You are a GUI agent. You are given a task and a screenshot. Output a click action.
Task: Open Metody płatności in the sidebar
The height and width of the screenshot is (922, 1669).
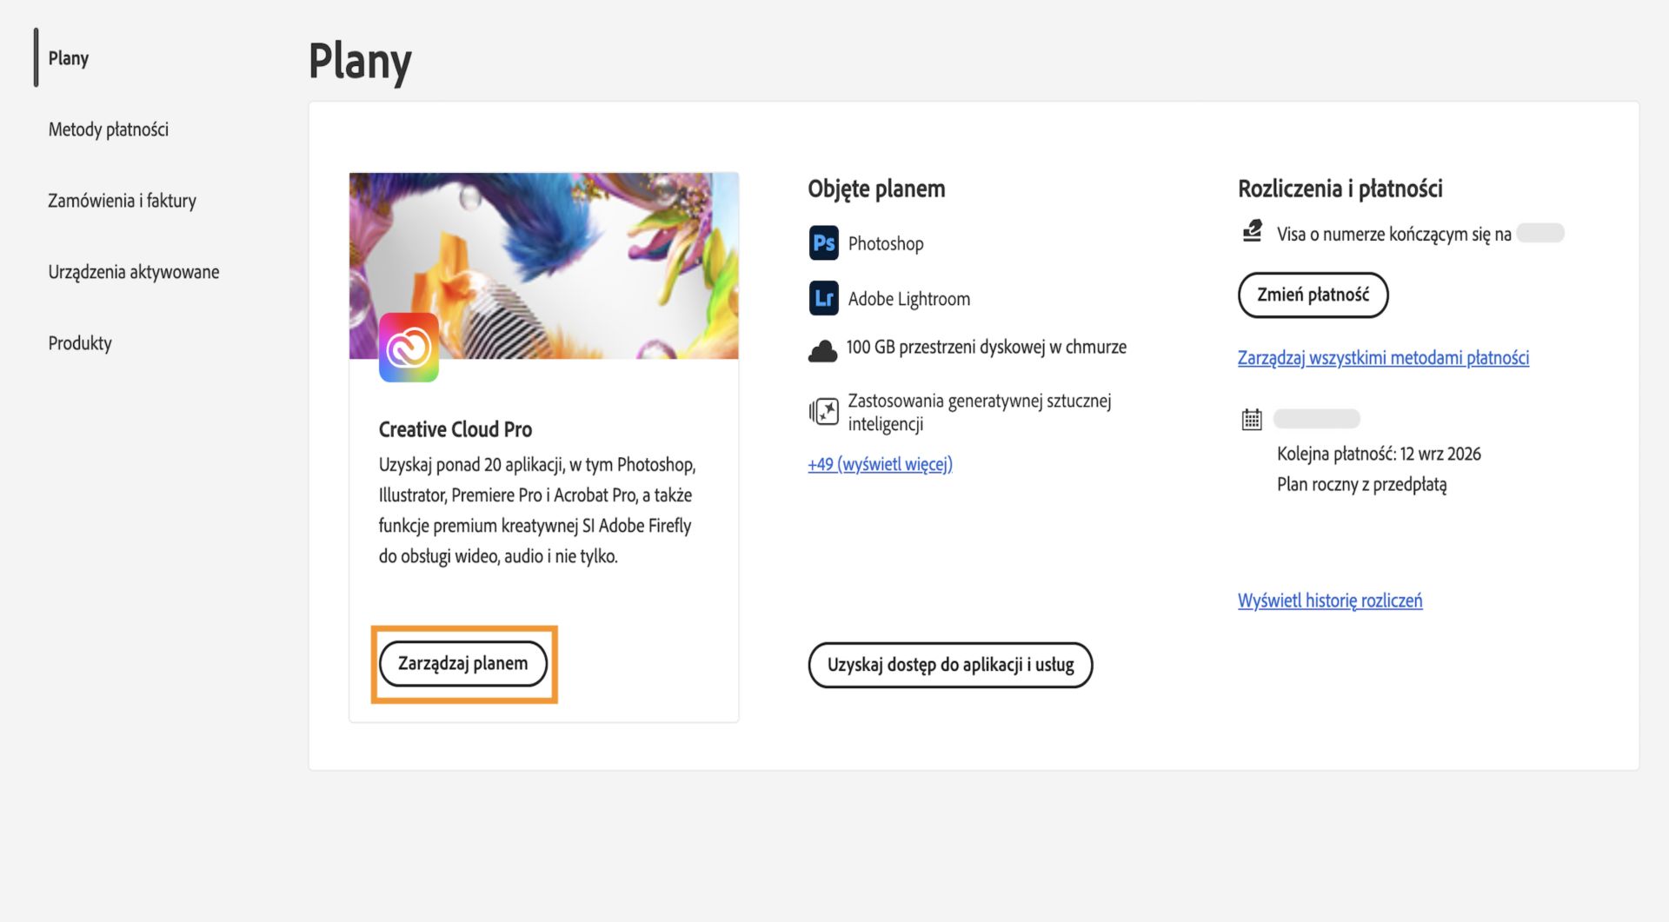coord(109,129)
